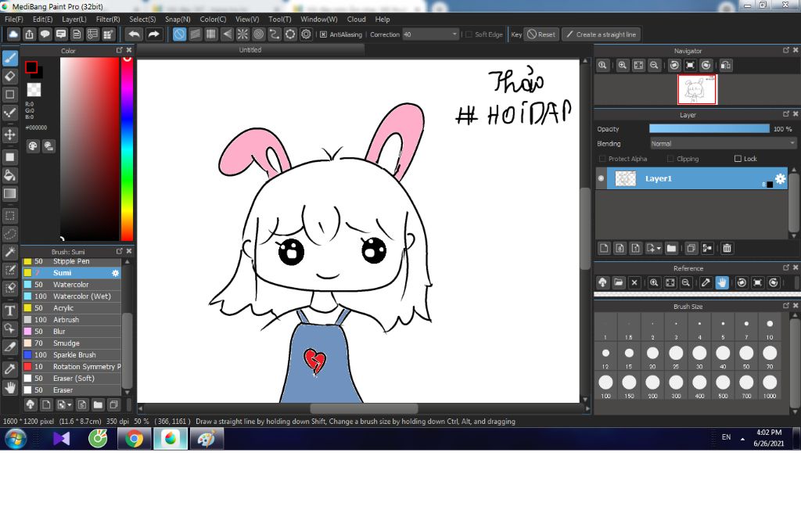
Task: Switch to the Untitled canvas tab
Action: click(x=250, y=49)
